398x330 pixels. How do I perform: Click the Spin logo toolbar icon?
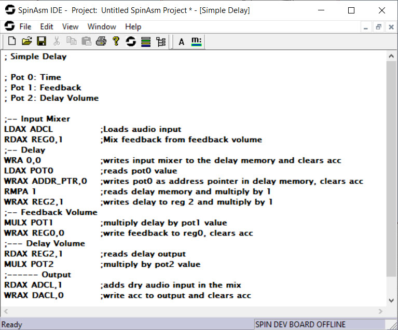coord(131,42)
